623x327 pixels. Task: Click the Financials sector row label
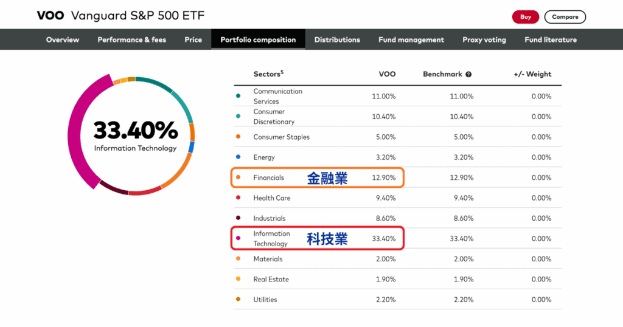[x=268, y=177]
